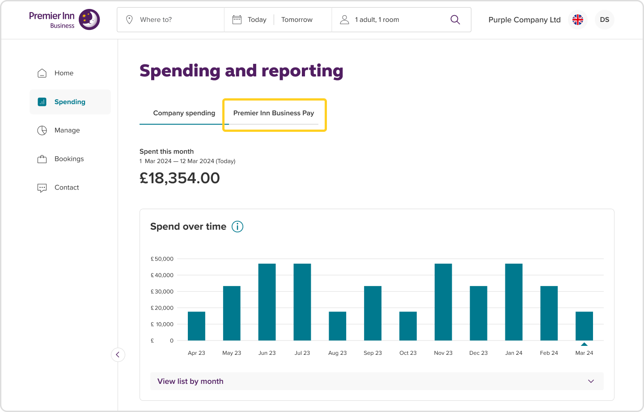Open 1 adult, 1 room selector

377,20
